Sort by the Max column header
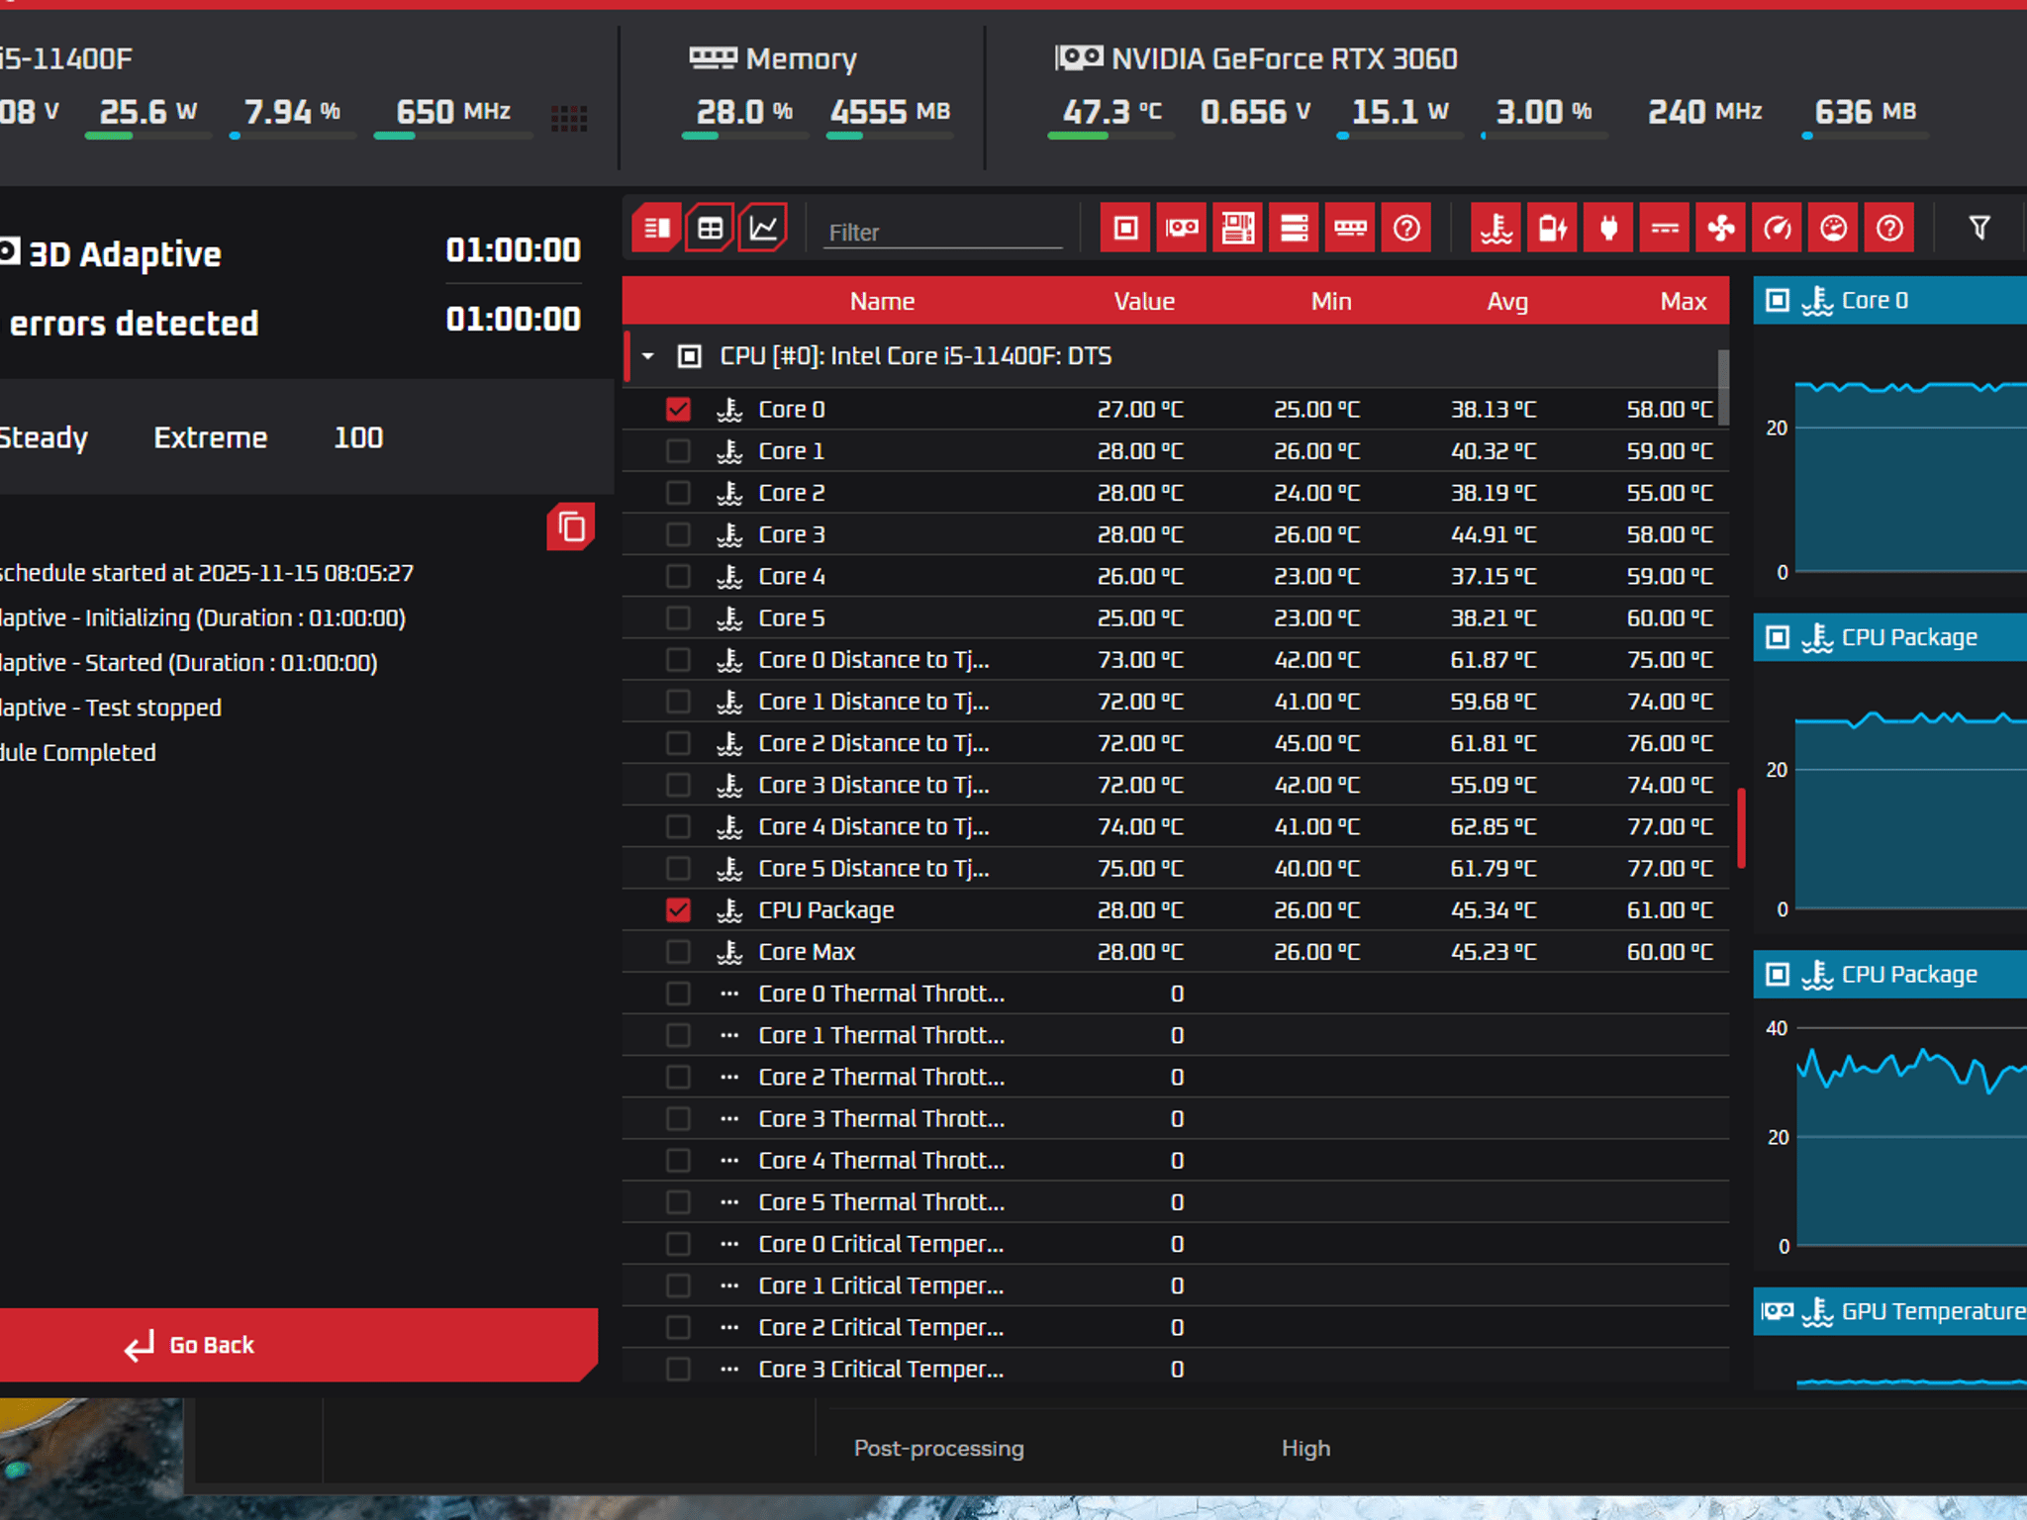 1683,301
